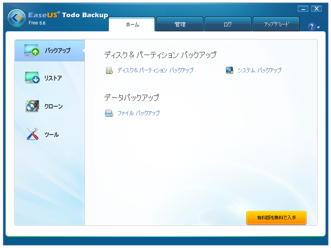
Task: Click the ディスク＆パーティション バックアップ disk icon
Action: 109,70
